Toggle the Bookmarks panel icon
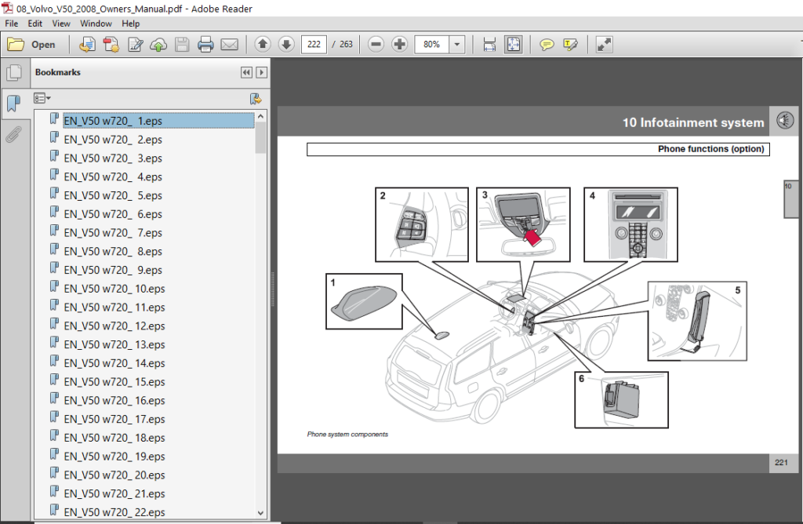Screen dimensions: 803x524 coord(14,104)
